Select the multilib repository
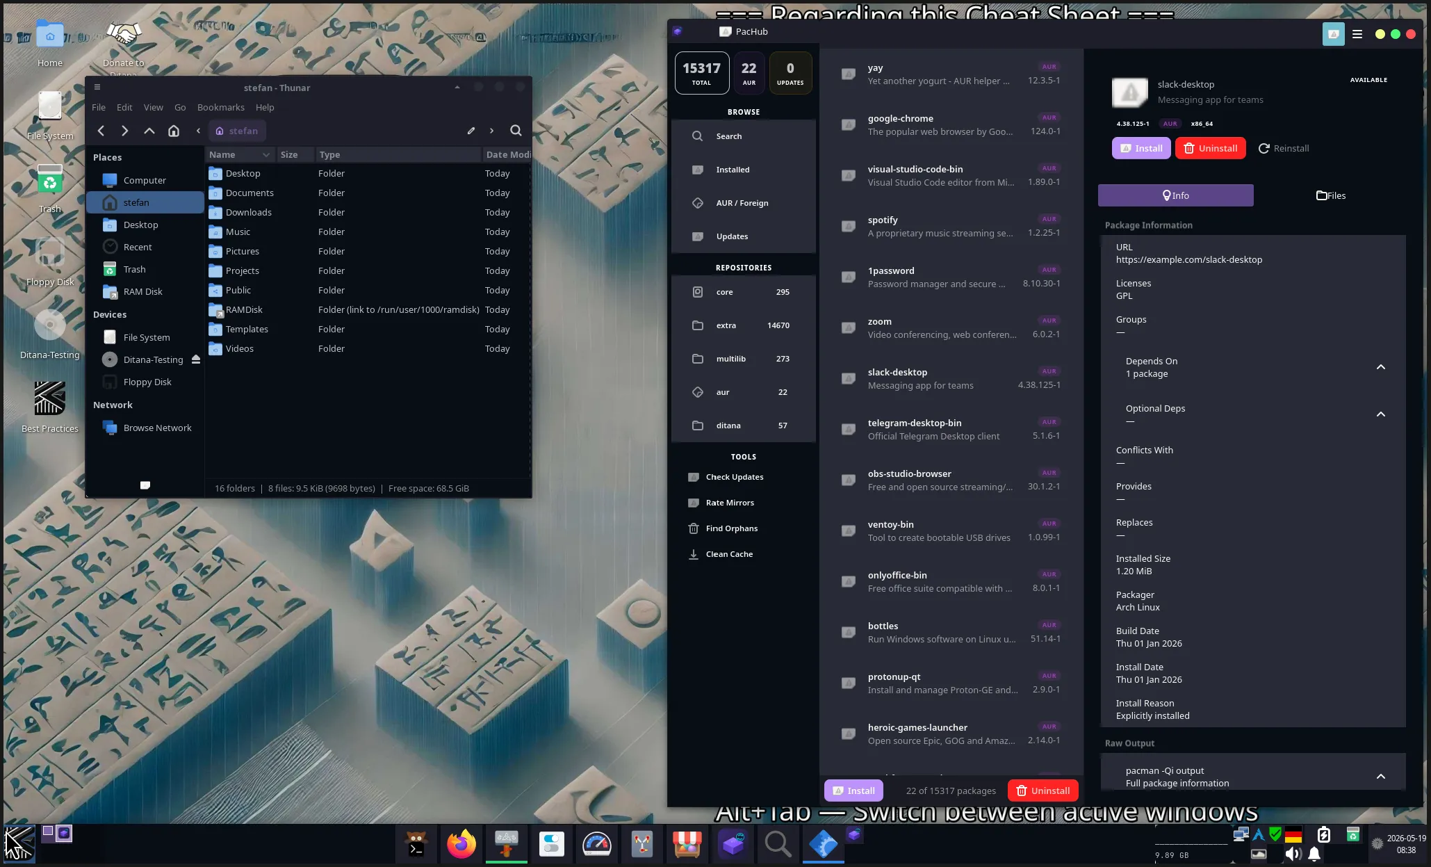 743,359
